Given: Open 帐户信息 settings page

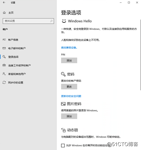Looking at the screenshot, I should pyautogui.click(x=13, y=40).
